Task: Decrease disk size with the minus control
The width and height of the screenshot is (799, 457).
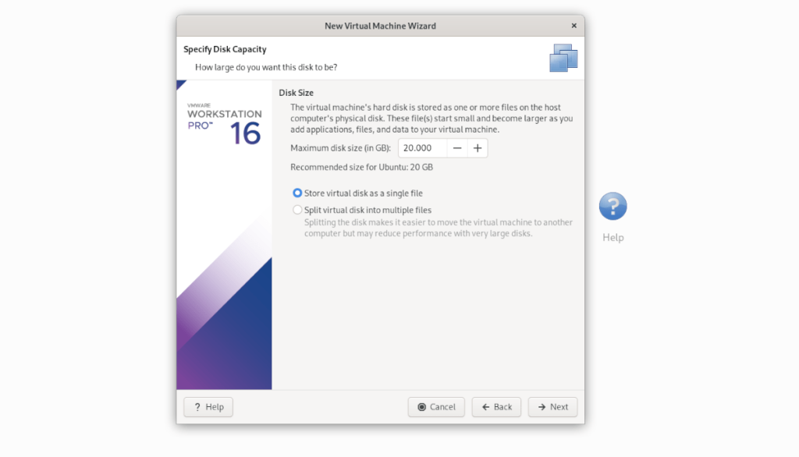Action: [456, 147]
